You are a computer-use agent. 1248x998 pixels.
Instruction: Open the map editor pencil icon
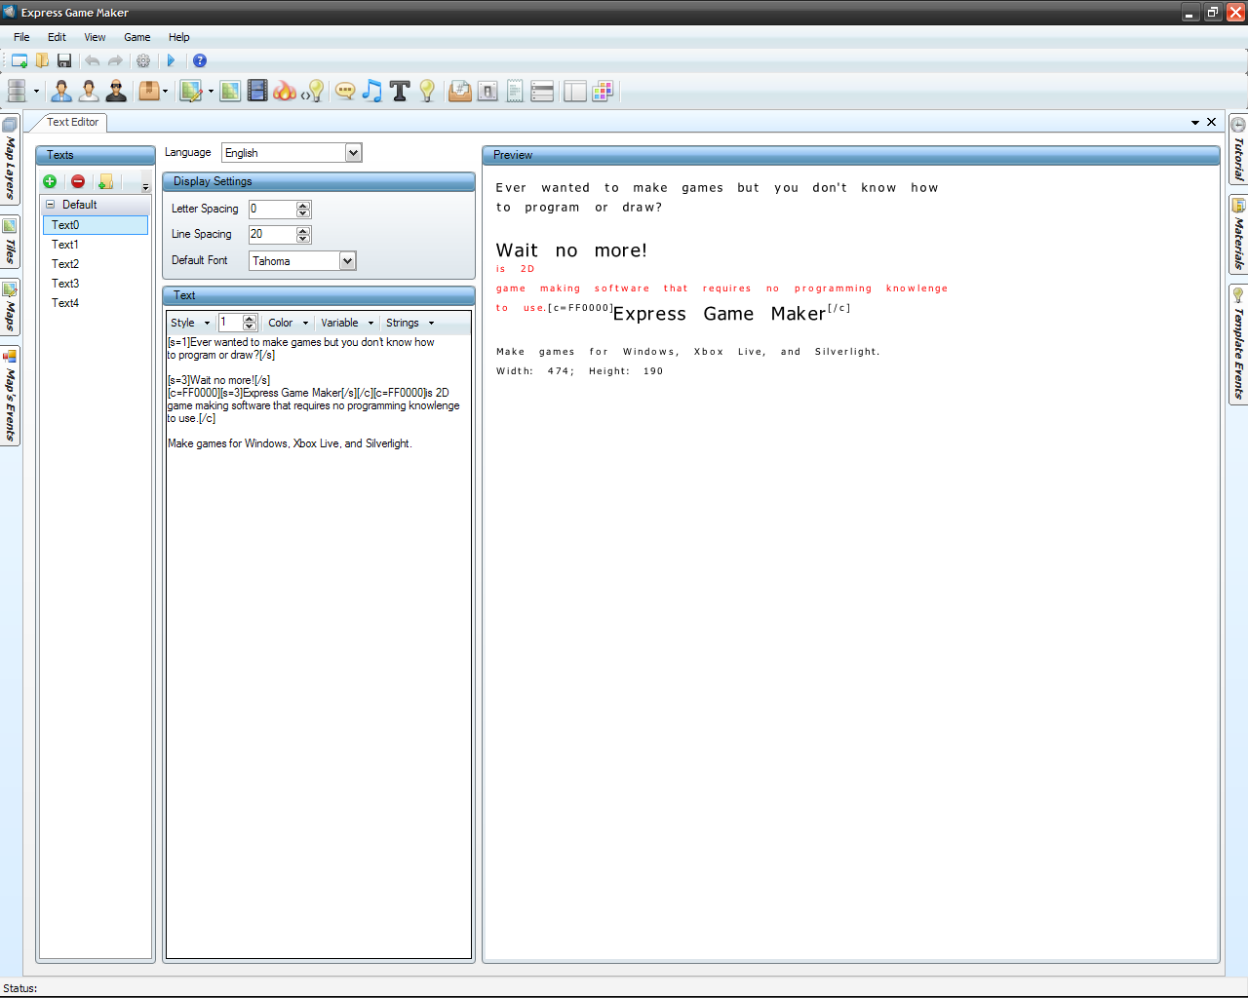pos(191,91)
